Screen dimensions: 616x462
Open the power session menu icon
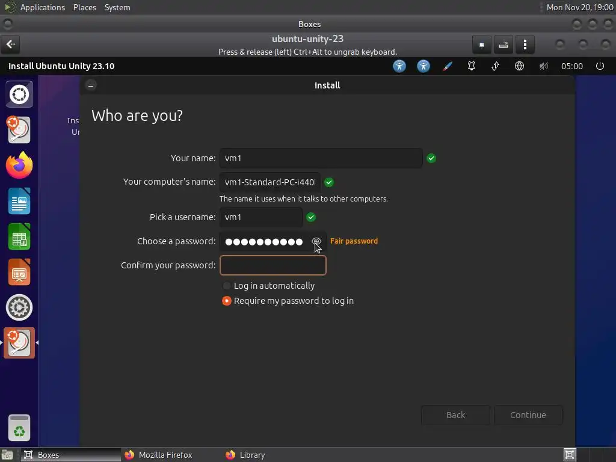pos(600,66)
